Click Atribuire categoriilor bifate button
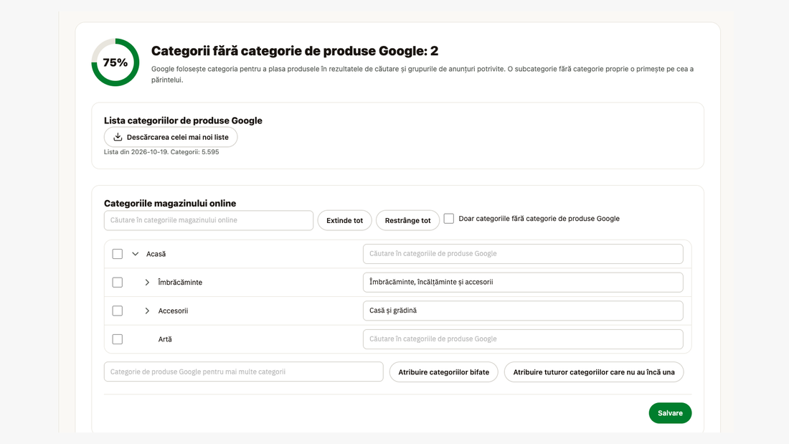Image resolution: width=789 pixels, height=444 pixels. [444, 372]
